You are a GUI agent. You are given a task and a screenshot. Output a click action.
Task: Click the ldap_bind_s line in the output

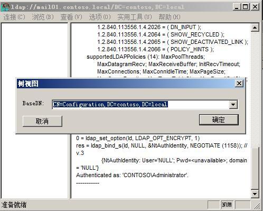click(x=162, y=145)
